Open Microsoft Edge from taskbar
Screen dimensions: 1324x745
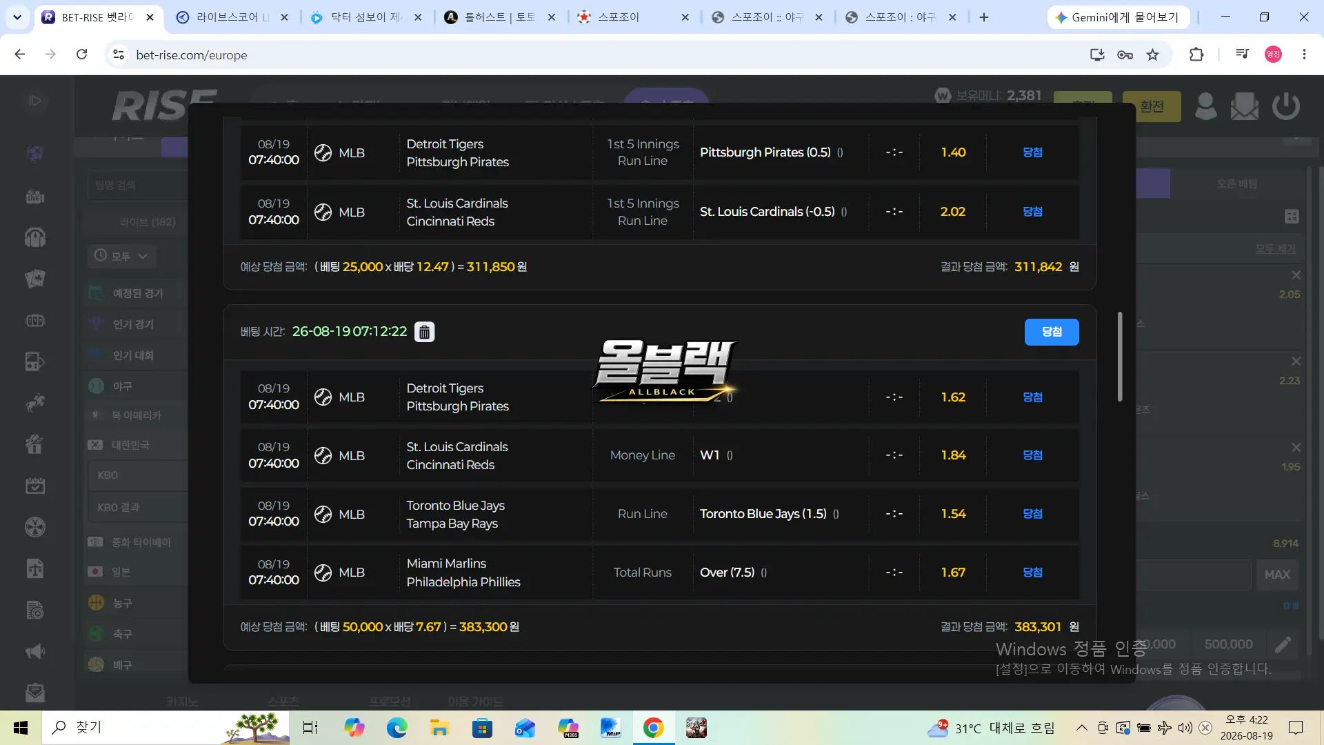[397, 728]
